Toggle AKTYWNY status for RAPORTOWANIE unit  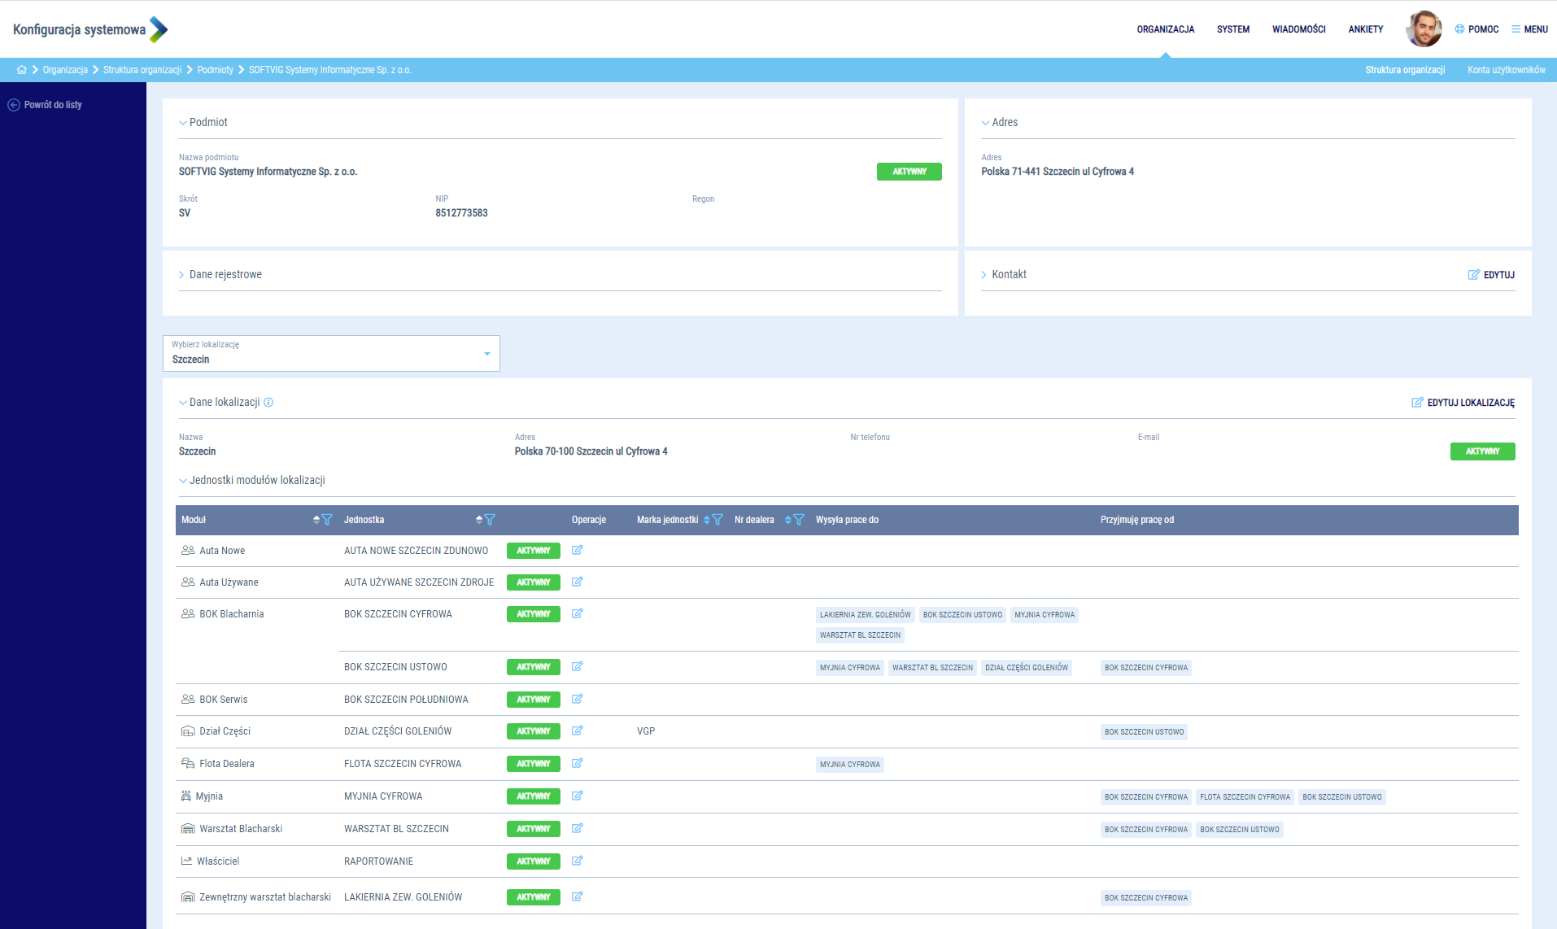point(533,861)
